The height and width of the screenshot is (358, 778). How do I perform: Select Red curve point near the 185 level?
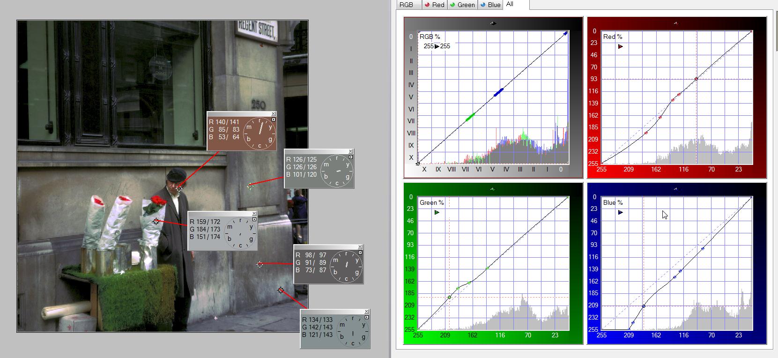click(646, 133)
